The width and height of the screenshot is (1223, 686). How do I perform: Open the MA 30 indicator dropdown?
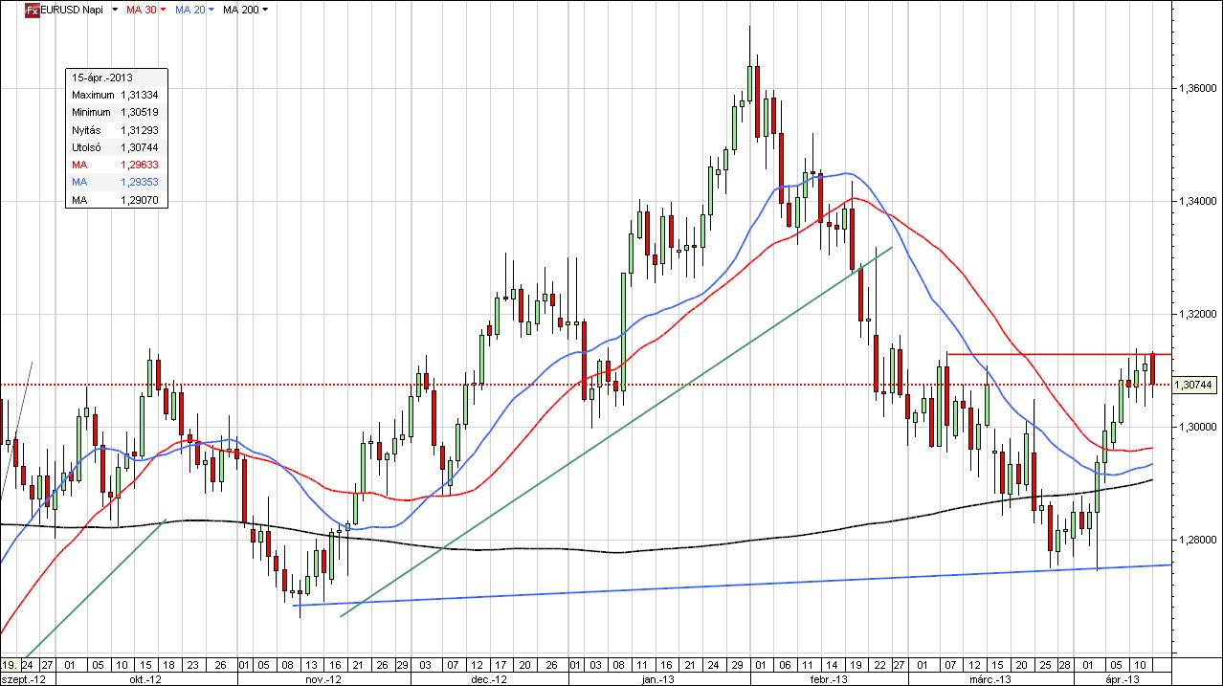163,10
